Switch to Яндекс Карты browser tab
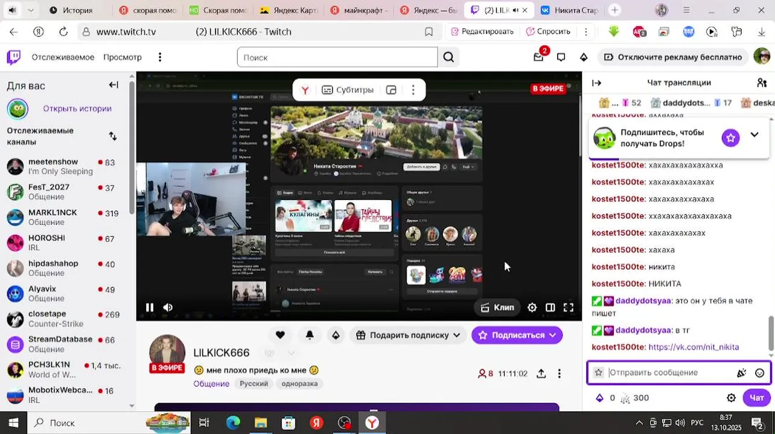 289,10
